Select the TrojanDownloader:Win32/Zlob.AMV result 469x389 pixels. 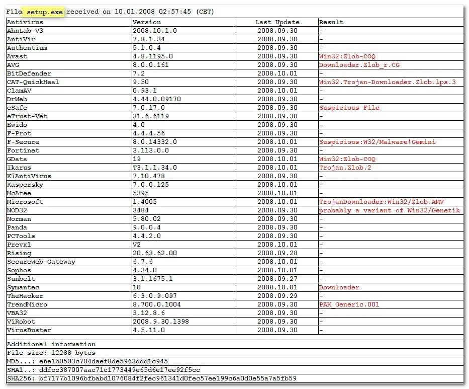[382, 202]
